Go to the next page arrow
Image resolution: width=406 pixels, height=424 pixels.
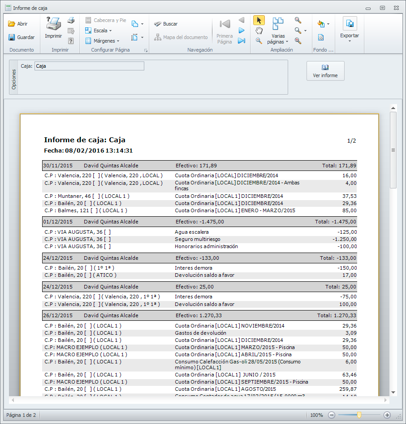(x=241, y=31)
